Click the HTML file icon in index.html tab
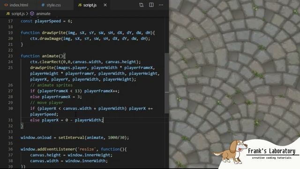300x169 pixels. click(6, 5)
